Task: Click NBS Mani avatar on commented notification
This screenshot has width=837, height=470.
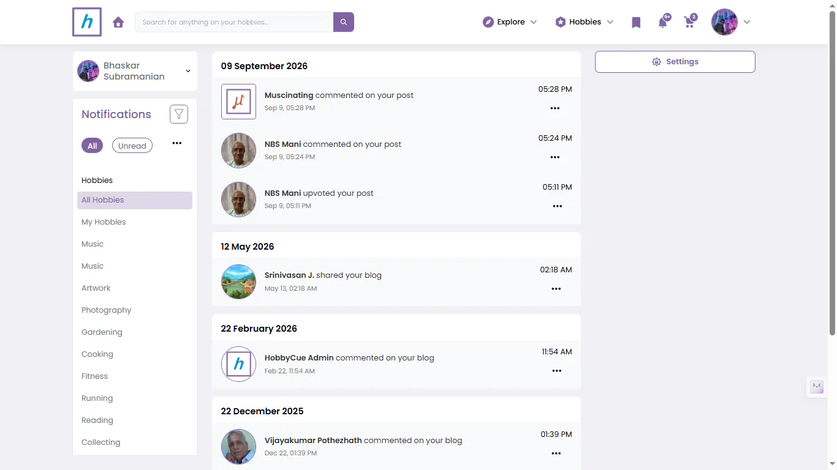Action: [238, 151]
